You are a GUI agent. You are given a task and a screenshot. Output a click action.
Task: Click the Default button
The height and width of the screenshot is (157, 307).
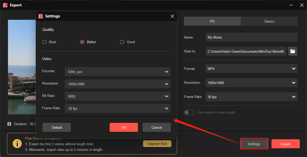[57, 127]
